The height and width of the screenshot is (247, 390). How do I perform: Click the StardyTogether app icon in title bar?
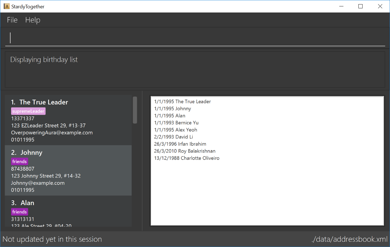(x=7, y=6)
